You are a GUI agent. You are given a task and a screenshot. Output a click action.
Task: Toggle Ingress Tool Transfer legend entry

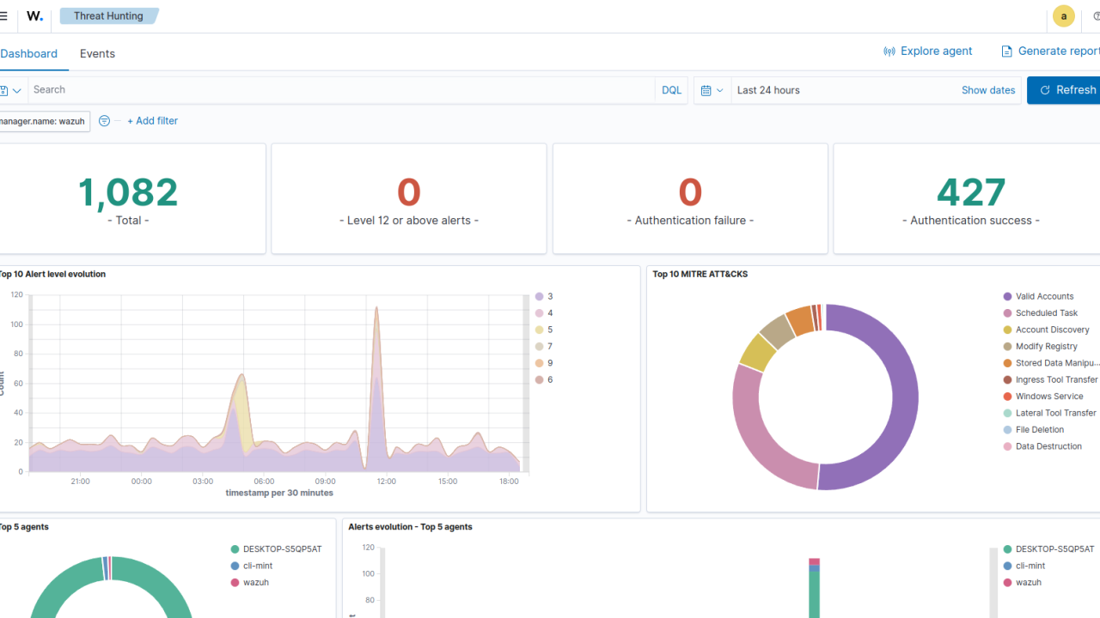click(1050, 379)
